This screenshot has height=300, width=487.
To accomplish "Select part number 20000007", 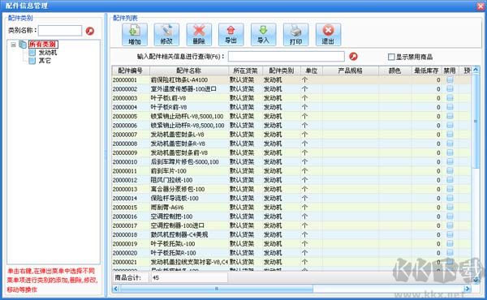I will [125, 135].
